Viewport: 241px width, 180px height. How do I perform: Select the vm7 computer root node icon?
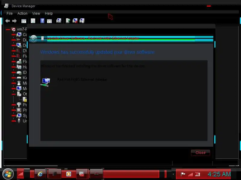[x=14, y=29]
